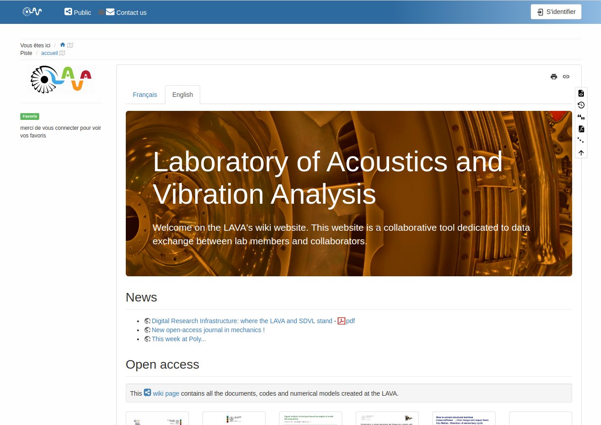This screenshot has height=425, width=601.
Task: Switch to the Français tab
Action: click(x=145, y=95)
